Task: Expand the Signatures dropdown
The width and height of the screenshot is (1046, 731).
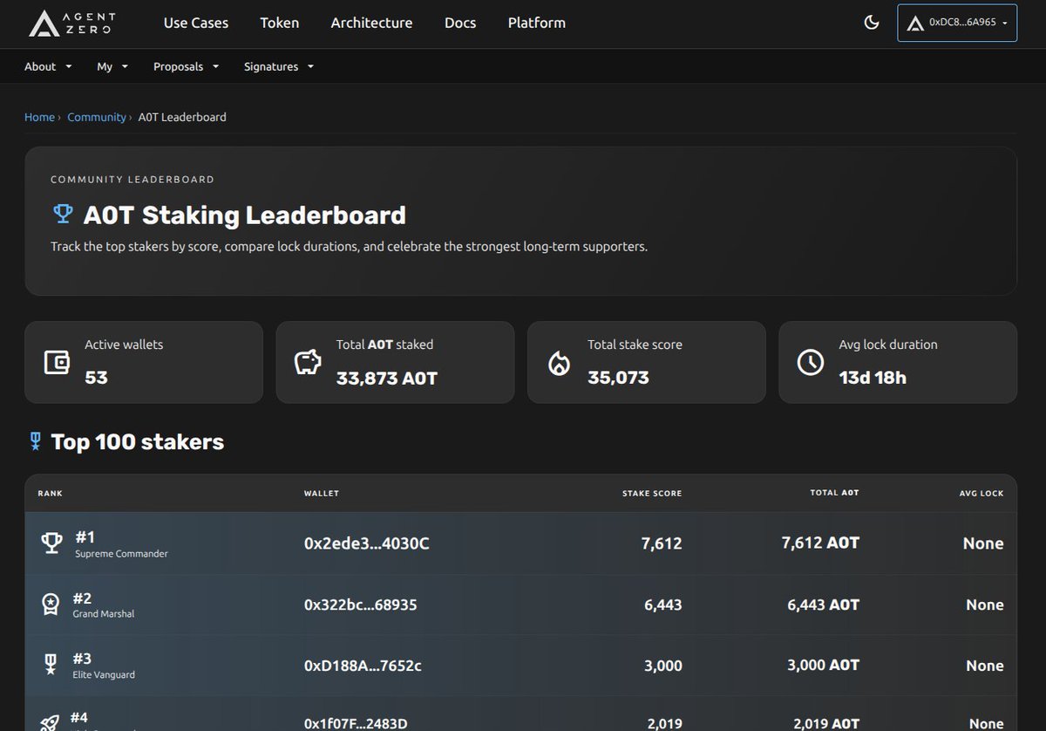Action: 279,66
